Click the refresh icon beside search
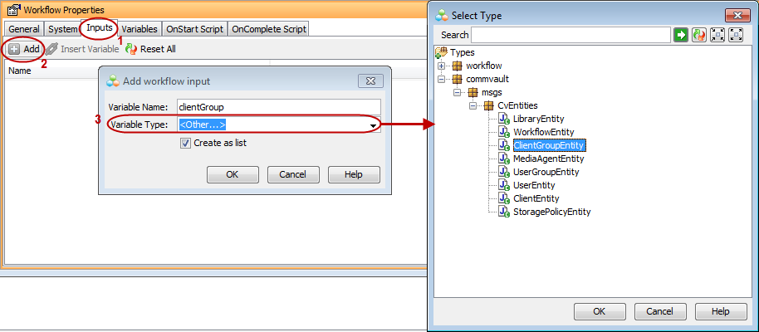This screenshot has height=332, width=759. (698, 35)
